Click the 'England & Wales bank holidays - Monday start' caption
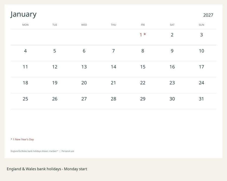Viewport: 227px width, 181px height. (47, 169)
